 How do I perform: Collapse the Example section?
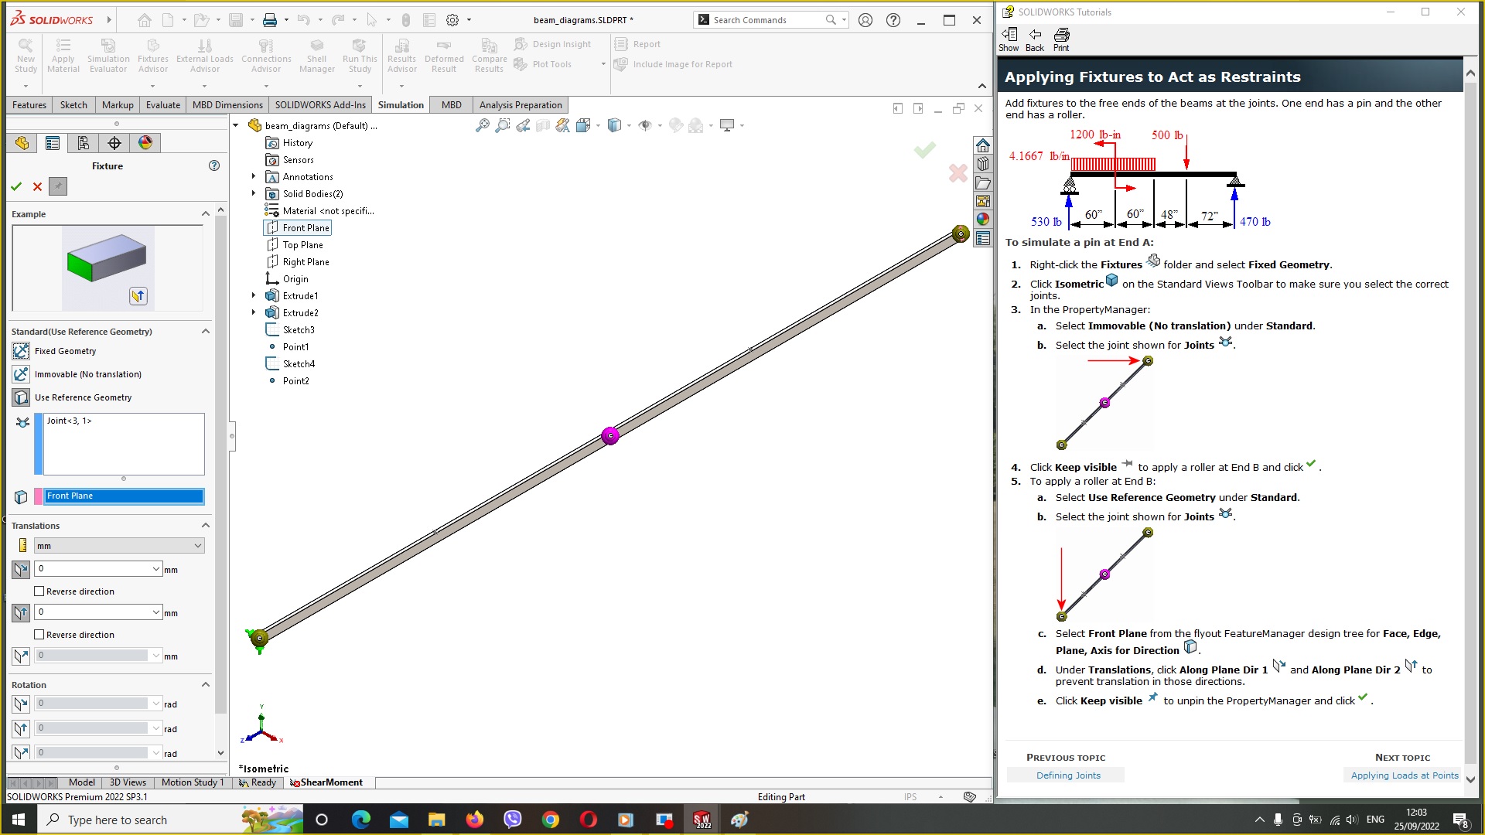[x=206, y=214]
